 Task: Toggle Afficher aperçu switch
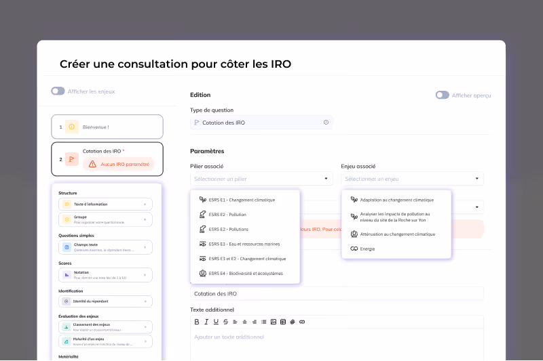coord(443,95)
